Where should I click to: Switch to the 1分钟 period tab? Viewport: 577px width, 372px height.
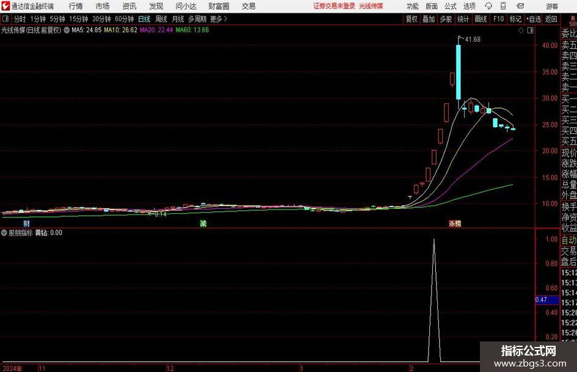pyautogui.click(x=38, y=19)
